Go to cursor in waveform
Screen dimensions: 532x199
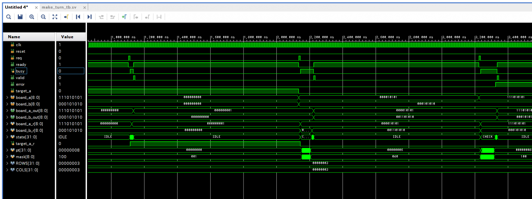click(x=66, y=17)
